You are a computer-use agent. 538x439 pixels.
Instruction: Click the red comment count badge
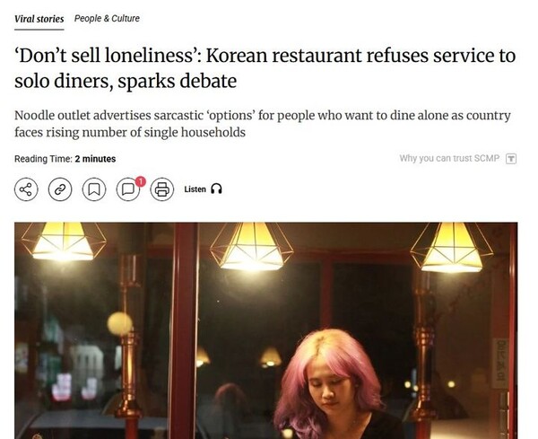pos(141,181)
